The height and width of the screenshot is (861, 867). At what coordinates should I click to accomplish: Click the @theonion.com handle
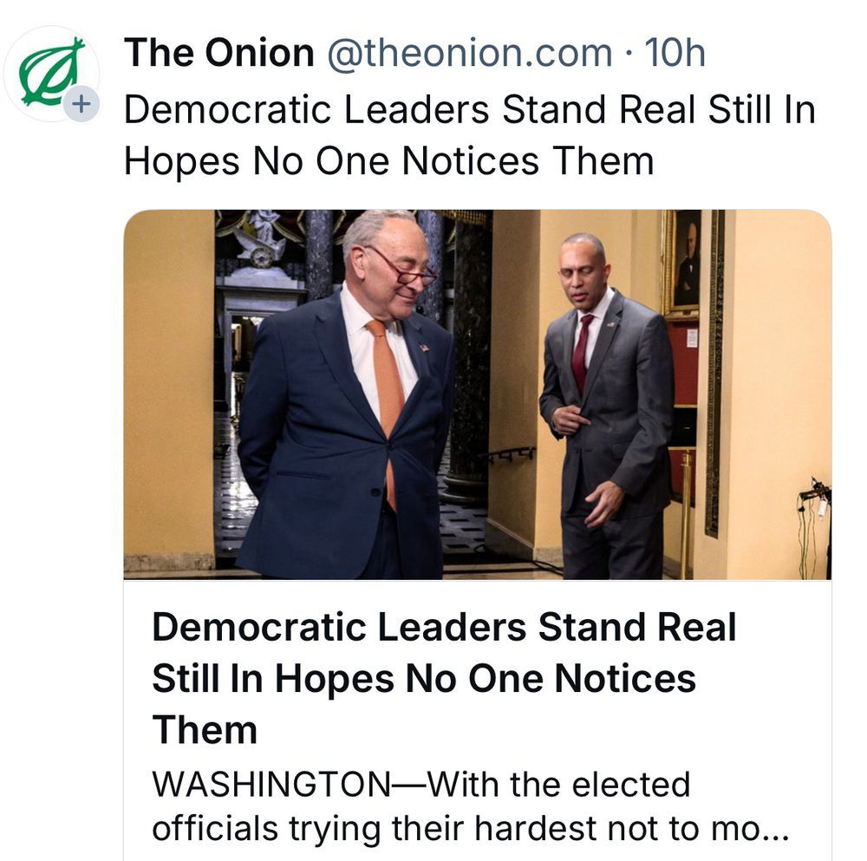pyautogui.click(x=469, y=54)
